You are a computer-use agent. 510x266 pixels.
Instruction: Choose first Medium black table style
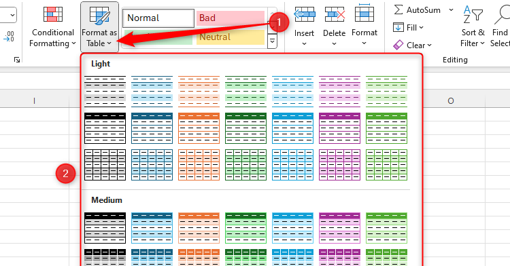point(105,228)
